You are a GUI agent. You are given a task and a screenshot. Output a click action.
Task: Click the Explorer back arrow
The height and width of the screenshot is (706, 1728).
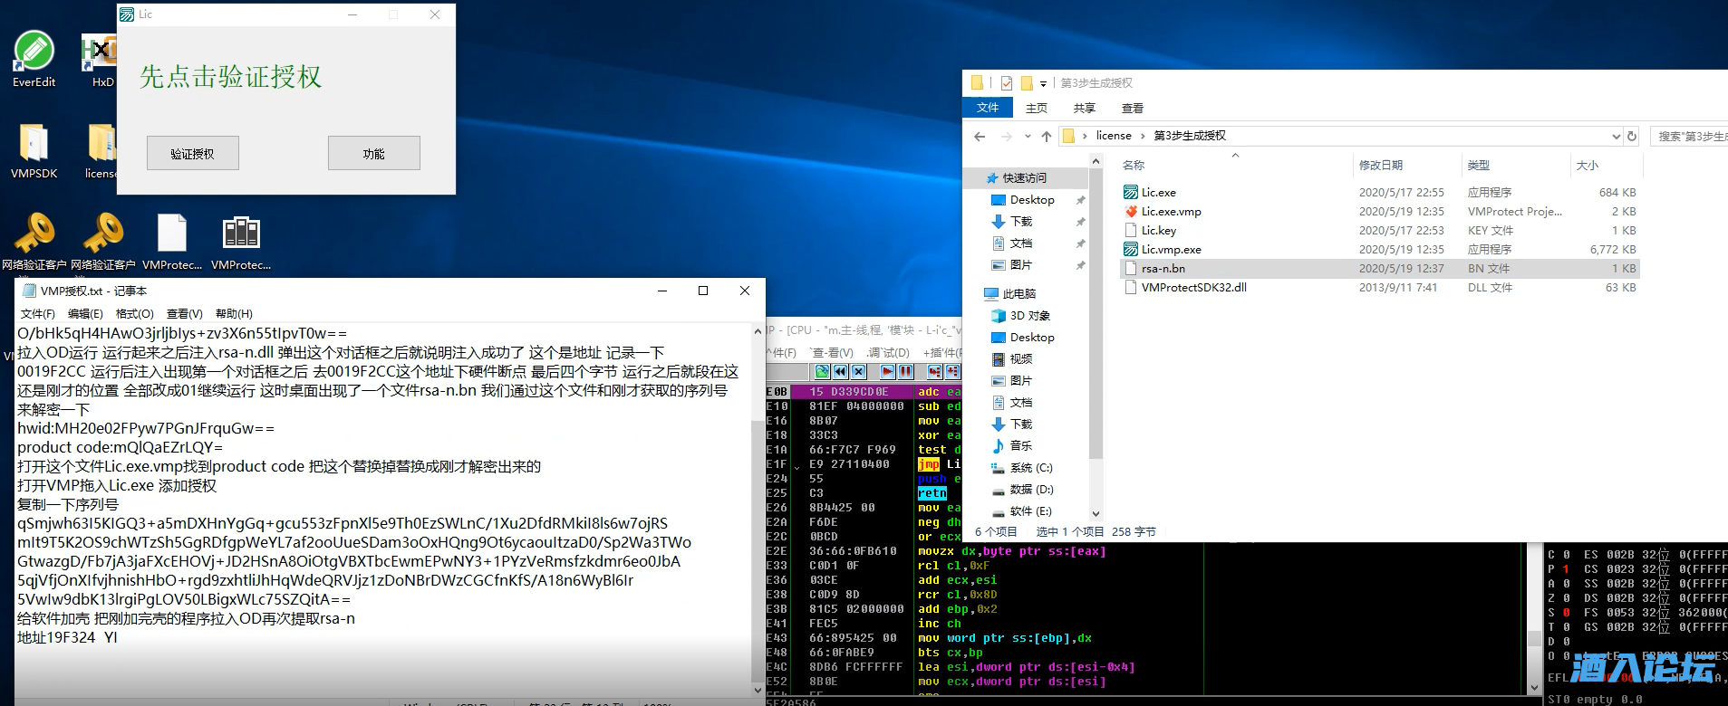980,136
